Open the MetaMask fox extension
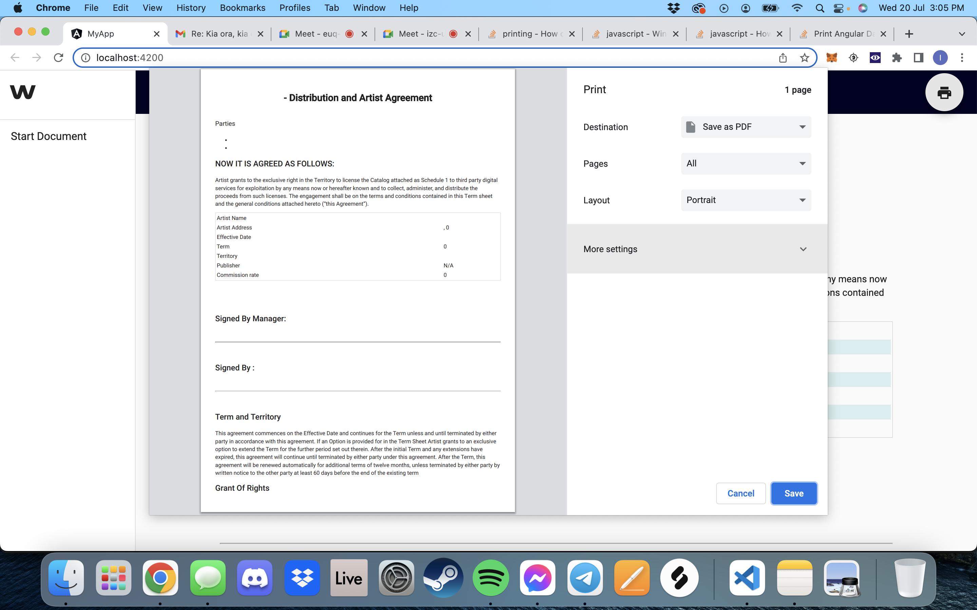The image size is (977, 610). click(831, 58)
